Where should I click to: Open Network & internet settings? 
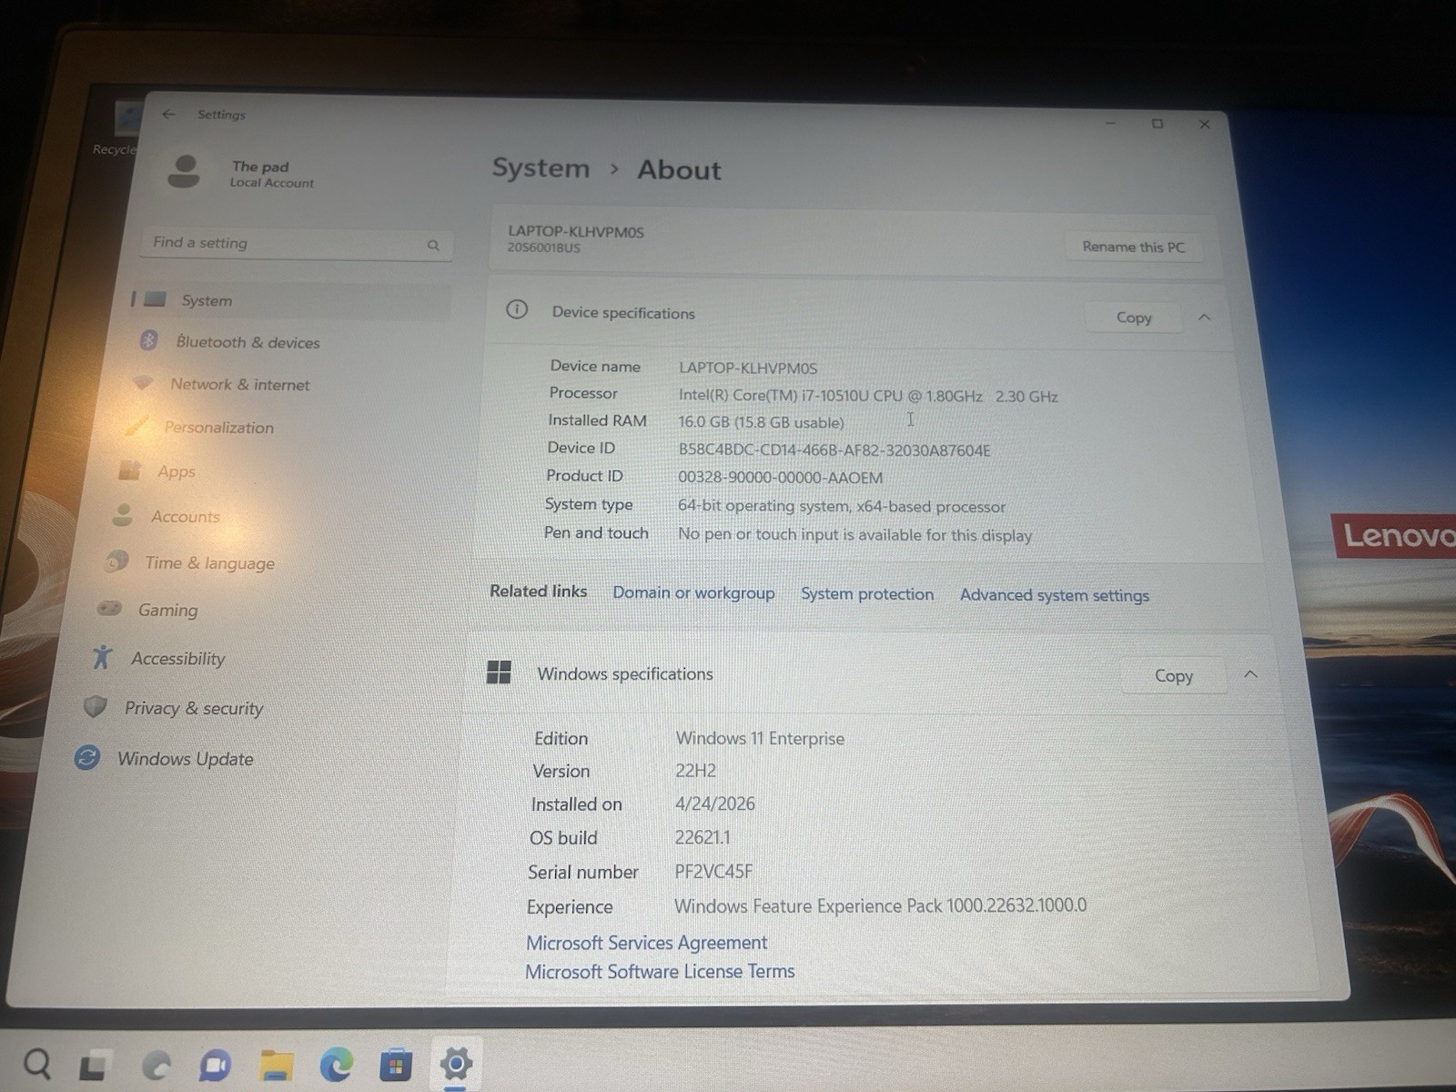[240, 384]
